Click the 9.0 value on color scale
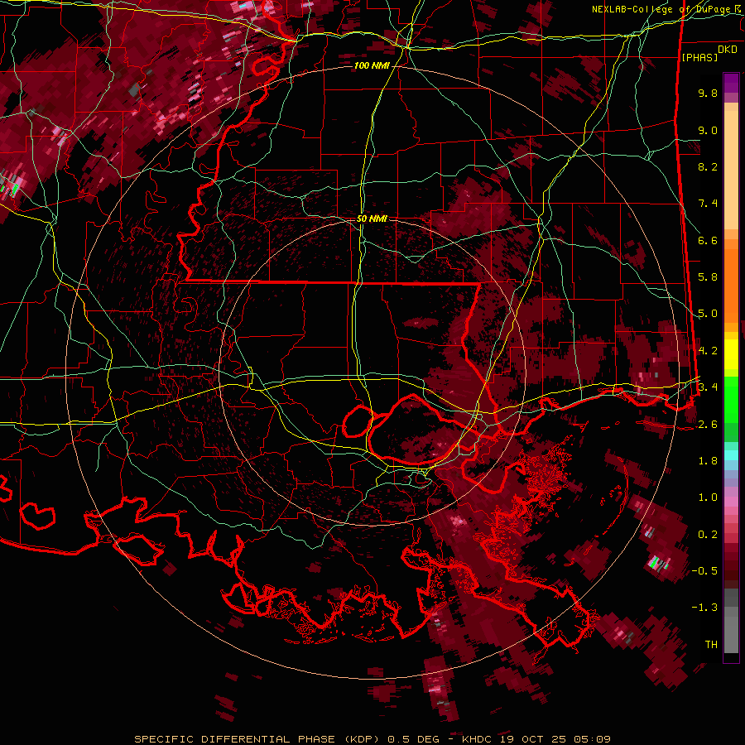Viewport: 745px width, 745px height. coord(708,130)
